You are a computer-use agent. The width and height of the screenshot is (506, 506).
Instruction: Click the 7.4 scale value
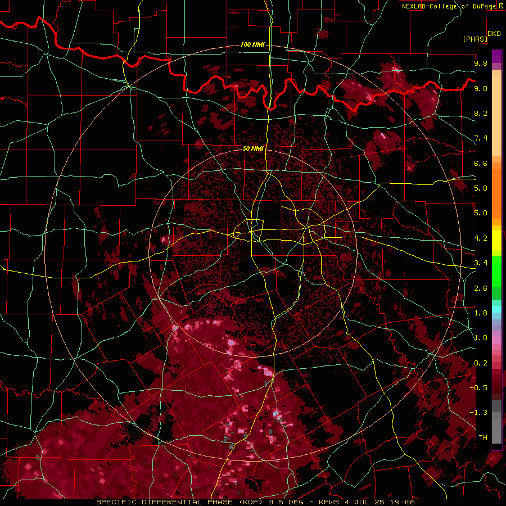481,138
